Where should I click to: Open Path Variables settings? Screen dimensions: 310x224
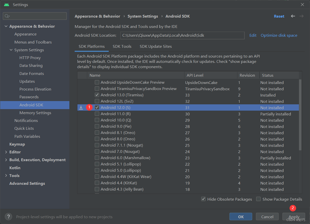(x=27, y=137)
